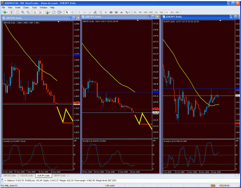Image resolution: width=241 pixels, height=188 pixels.
Task: Select the Rectangle drawing tool
Action: (116, 12)
